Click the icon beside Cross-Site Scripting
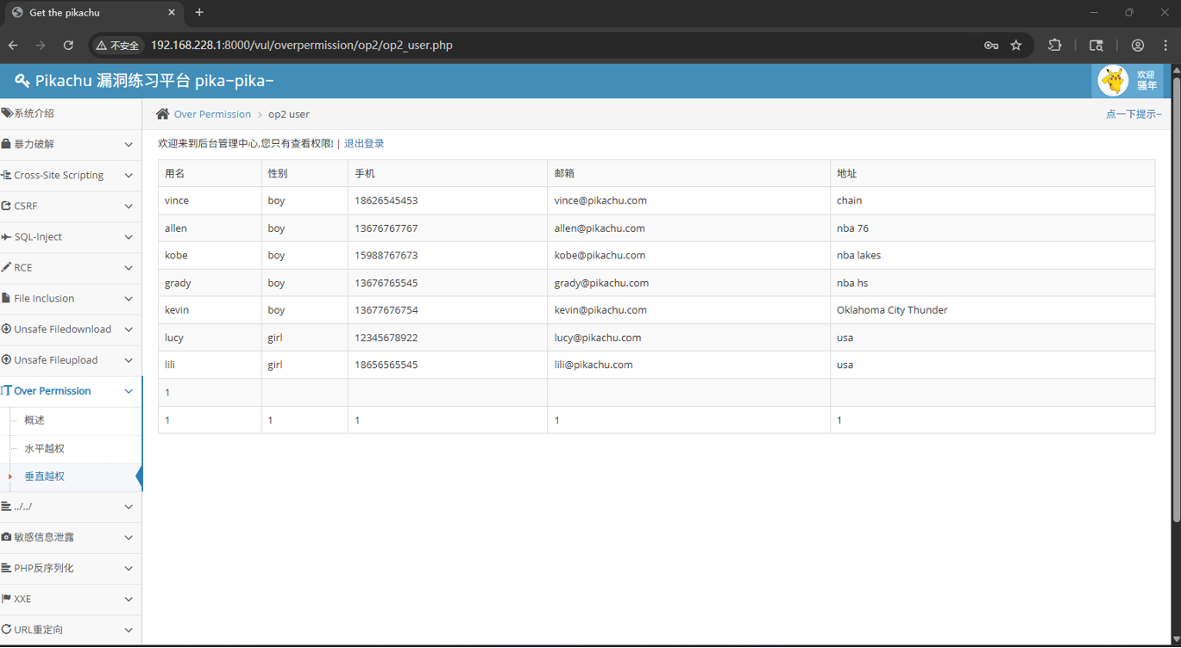 6,175
